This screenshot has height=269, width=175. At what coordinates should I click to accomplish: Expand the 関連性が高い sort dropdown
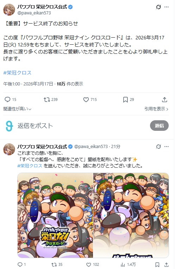(17, 109)
